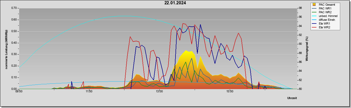Click the 90 efficiency axis value
The height and width of the screenshot is (108, 351).
click(x=300, y=44)
